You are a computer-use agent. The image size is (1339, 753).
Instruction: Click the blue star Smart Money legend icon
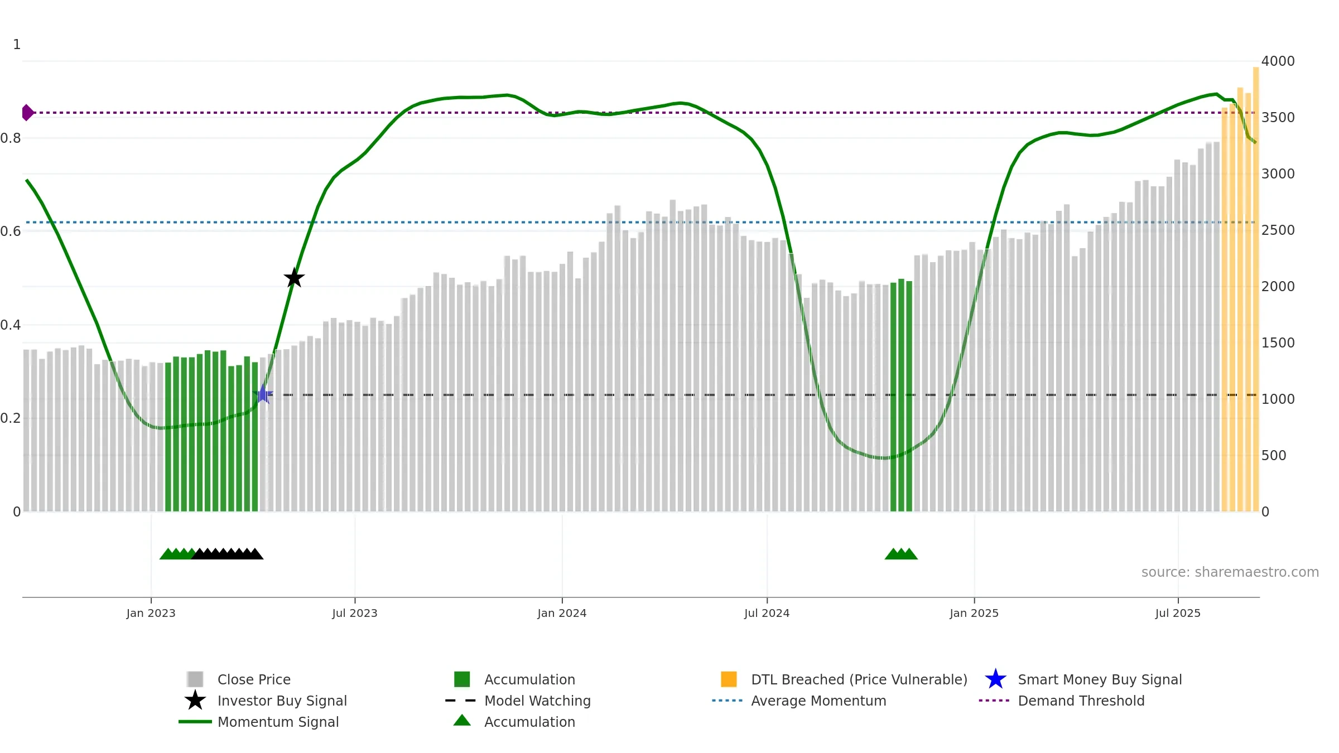coord(995,679)
